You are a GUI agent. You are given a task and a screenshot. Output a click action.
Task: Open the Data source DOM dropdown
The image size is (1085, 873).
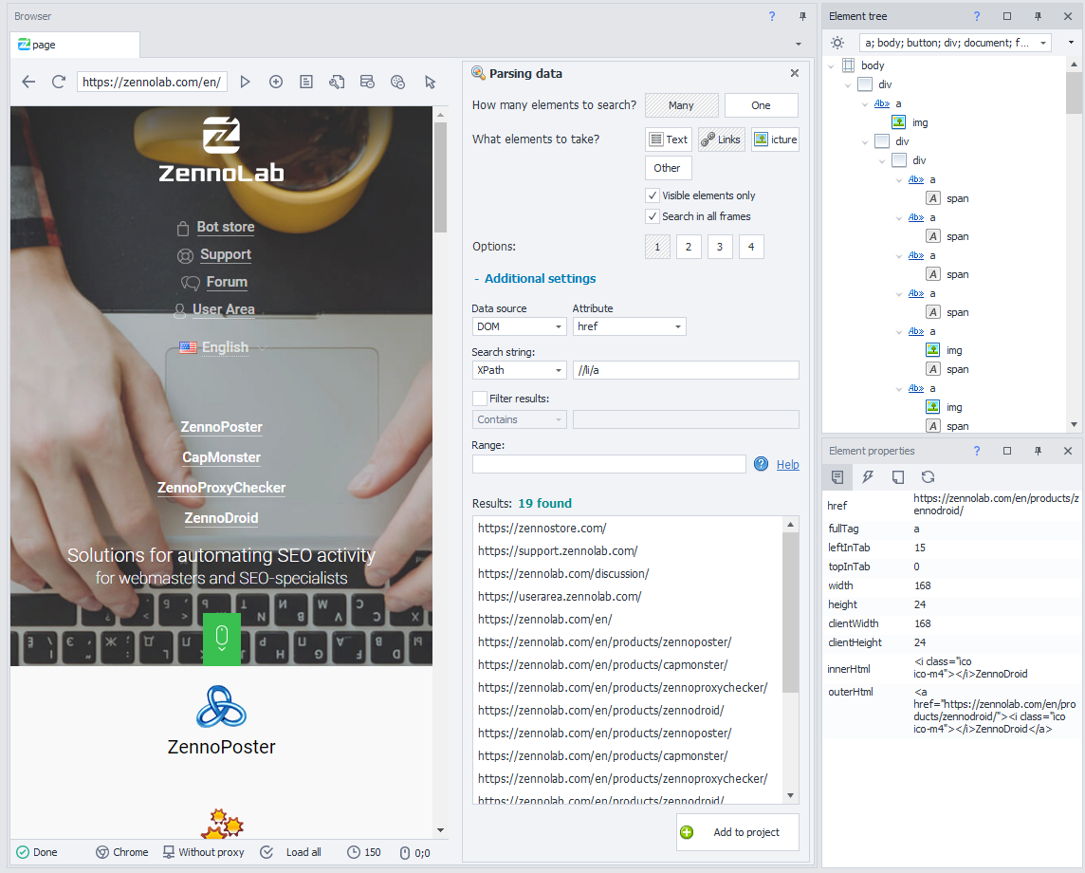click(x=518, y=326)
